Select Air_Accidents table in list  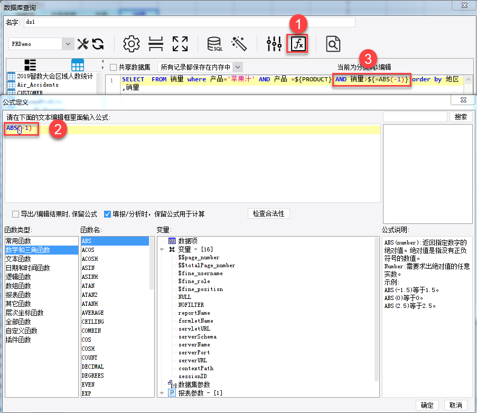coord(38,85)
